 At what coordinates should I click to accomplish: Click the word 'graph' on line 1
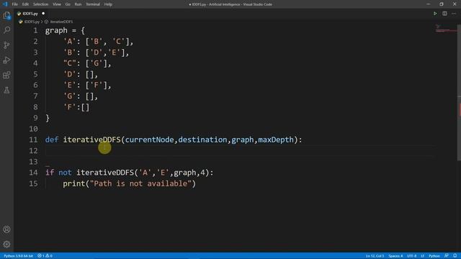[56, 30]
